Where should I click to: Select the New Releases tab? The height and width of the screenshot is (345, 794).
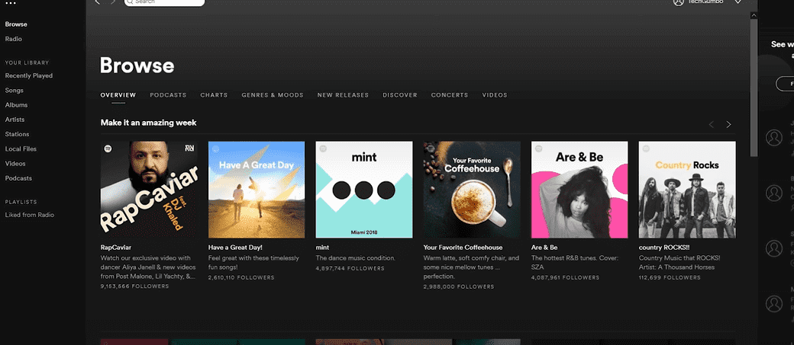[x=343, y=95]
